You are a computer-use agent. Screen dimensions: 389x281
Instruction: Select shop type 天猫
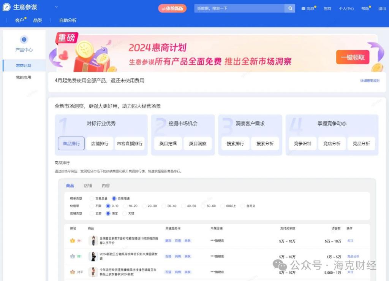tap(125, 213)
